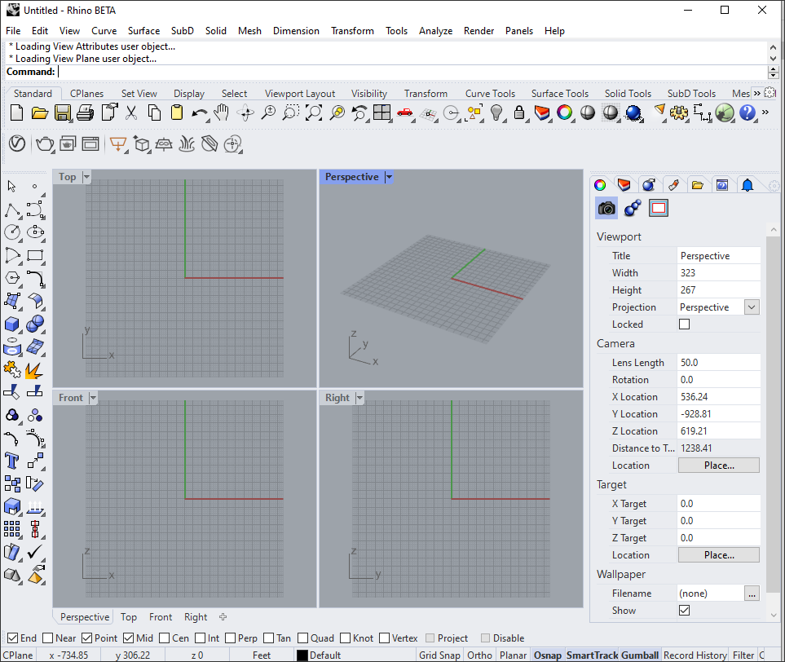The width and height of the screenshot is (785, 662).
Task: Toggle Gumball in status bar
Action: pyautogui.click(x=640, y=655)
